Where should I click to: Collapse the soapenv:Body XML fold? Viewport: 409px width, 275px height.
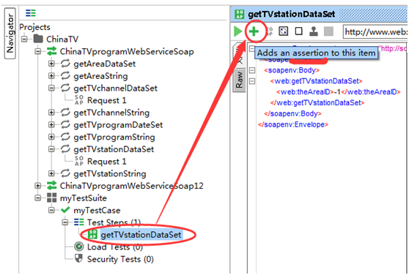[x=252, y=70]
